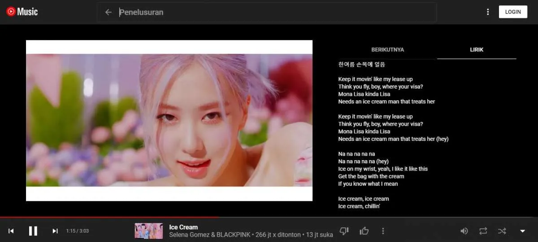
Task: Mute the volume speaker icon
Action: pos(464,231)
